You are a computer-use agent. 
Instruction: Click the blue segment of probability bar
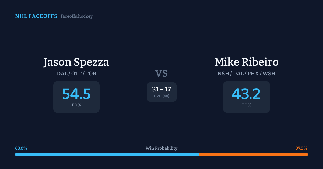(107, 155)
